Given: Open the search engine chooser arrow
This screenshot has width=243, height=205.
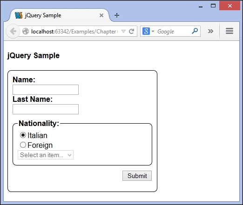Looking at the screenshot, I should coord(153,31).
